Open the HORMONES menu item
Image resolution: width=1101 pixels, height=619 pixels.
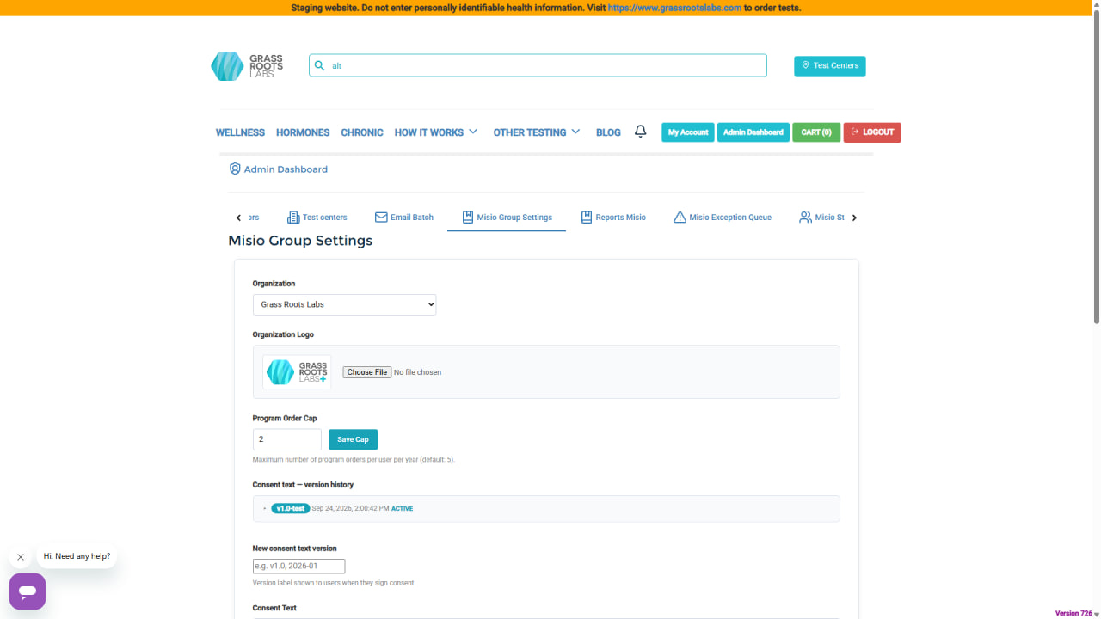point(303,132)
